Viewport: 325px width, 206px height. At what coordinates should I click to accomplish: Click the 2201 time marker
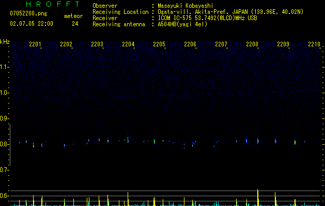click(35, 44)
